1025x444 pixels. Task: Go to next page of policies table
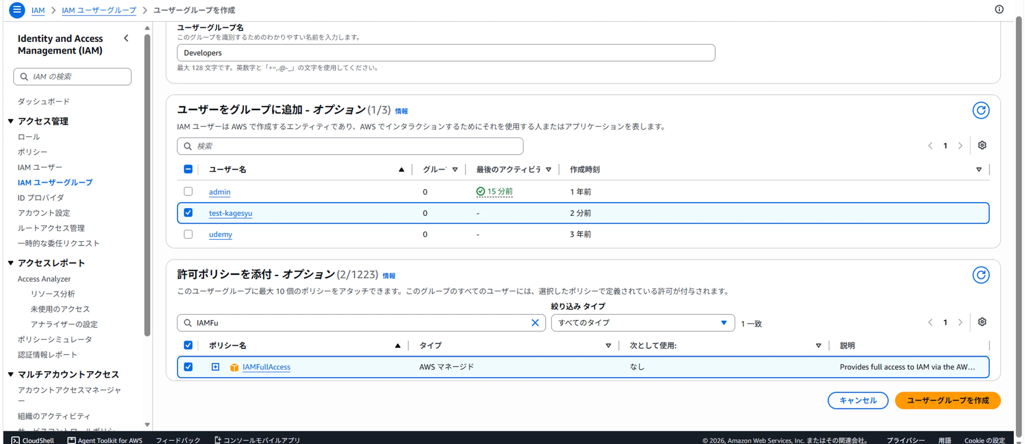(x=960, y=322)
